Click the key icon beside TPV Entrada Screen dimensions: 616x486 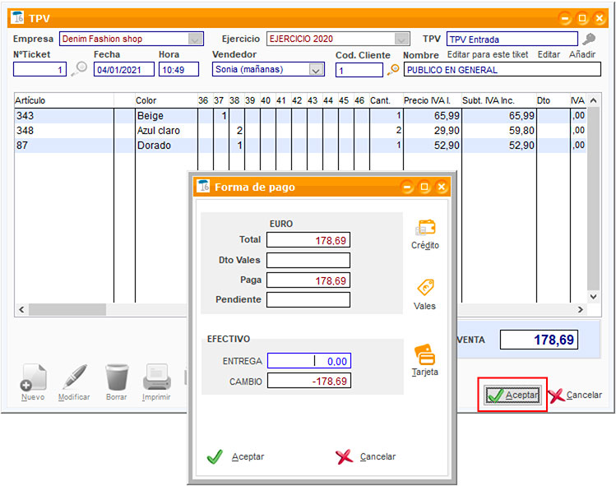coord(589,39)
